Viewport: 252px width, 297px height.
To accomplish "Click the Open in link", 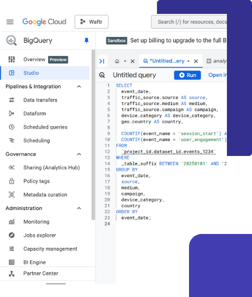I will click(x=217, y=75).
